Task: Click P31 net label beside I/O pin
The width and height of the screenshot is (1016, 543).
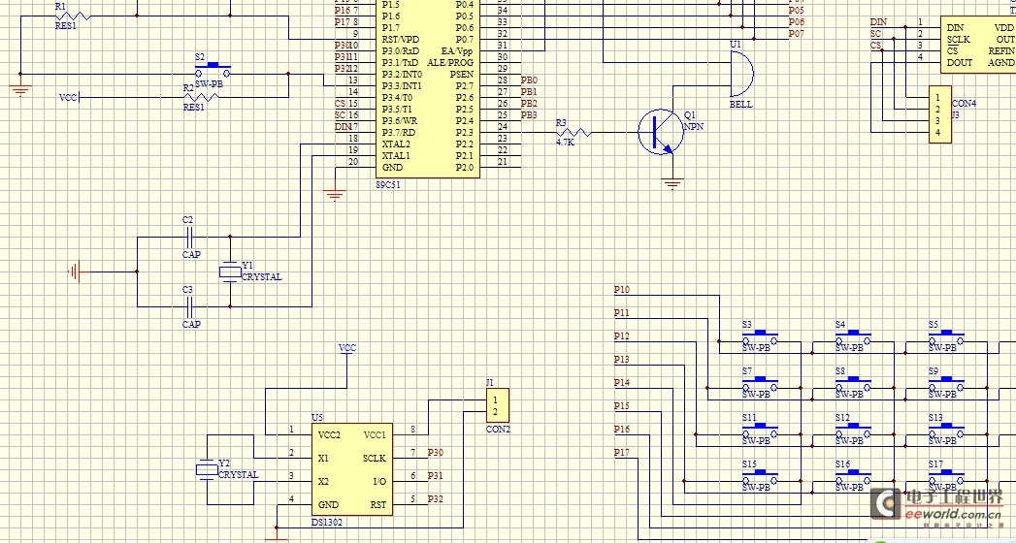Action: pos(436,476)
